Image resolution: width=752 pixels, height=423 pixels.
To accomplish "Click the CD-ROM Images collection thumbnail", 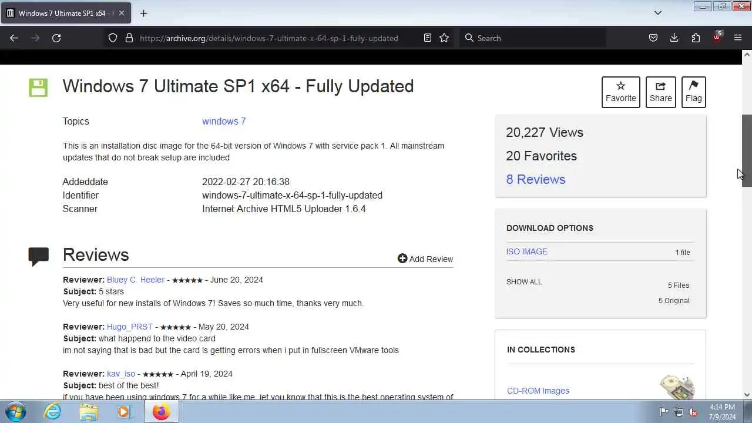I will (677, 388).
